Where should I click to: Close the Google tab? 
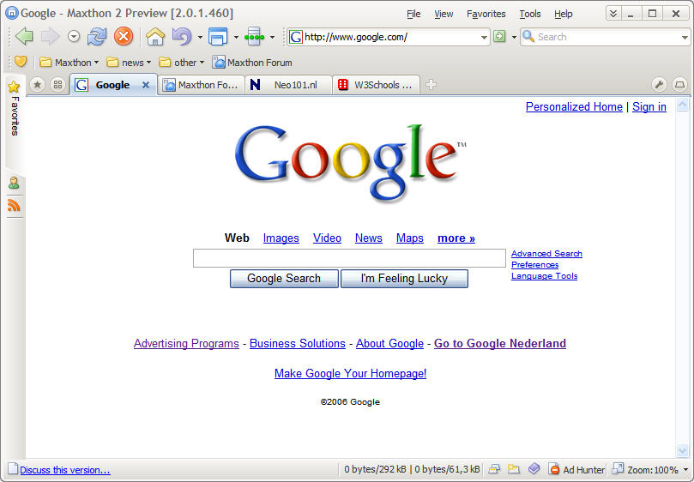(146, 85)
